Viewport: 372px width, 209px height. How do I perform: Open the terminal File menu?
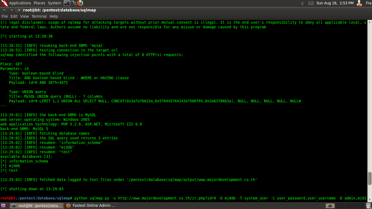click(5, 16)
